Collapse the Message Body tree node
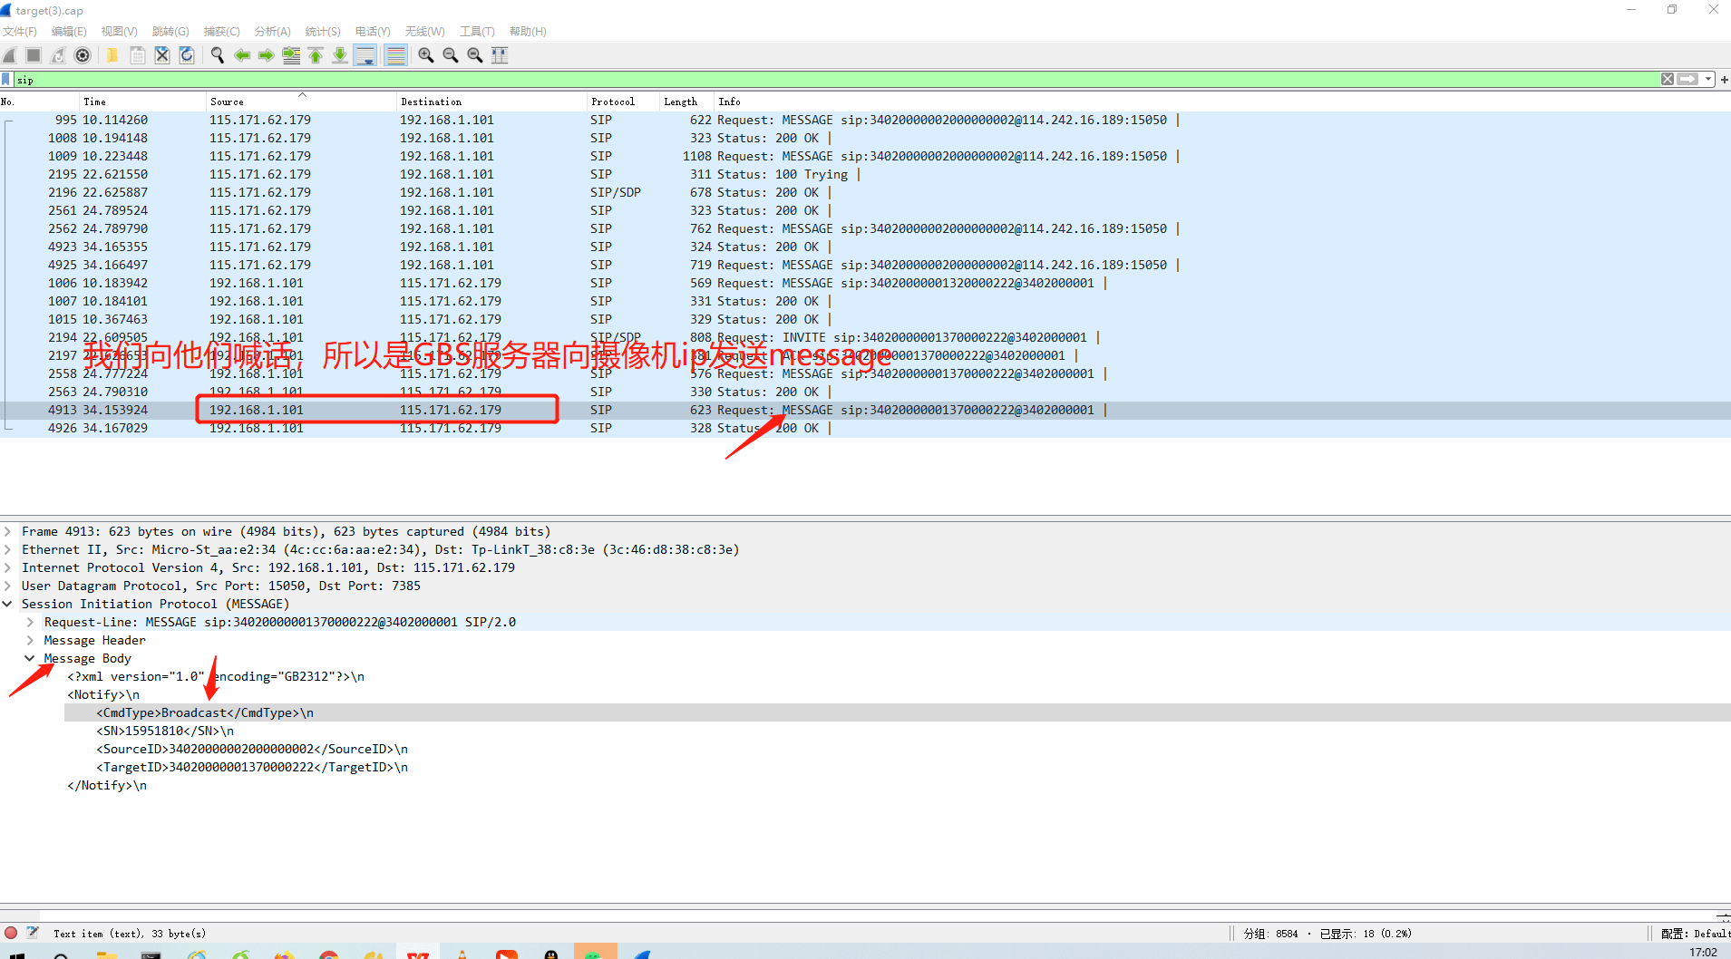1731x959 pixels. (x=30, y=658)
